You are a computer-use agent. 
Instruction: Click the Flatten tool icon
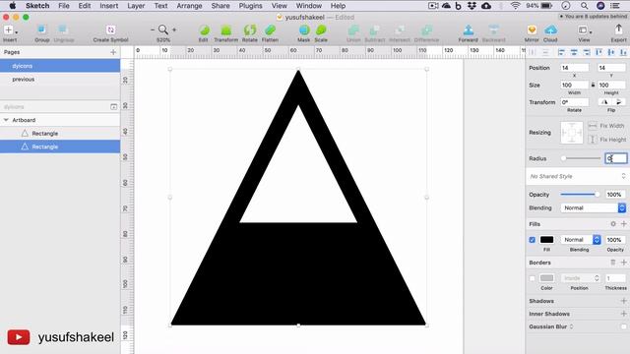[x=270, y=29]
